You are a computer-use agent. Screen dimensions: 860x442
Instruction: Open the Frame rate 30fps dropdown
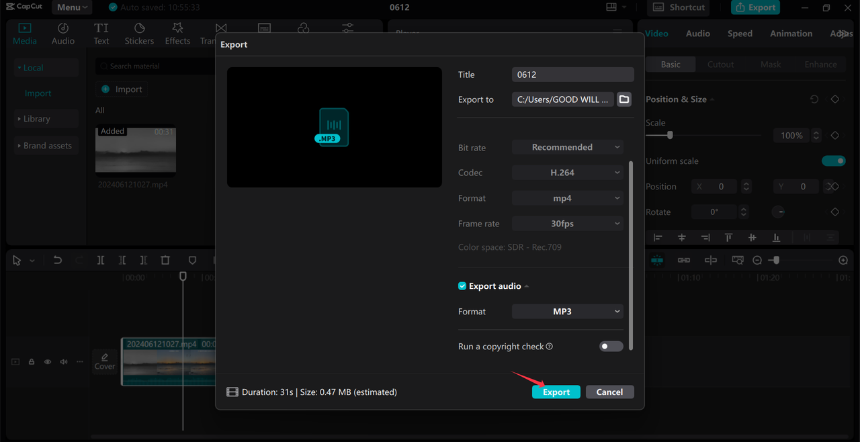(x=568, y=224)
